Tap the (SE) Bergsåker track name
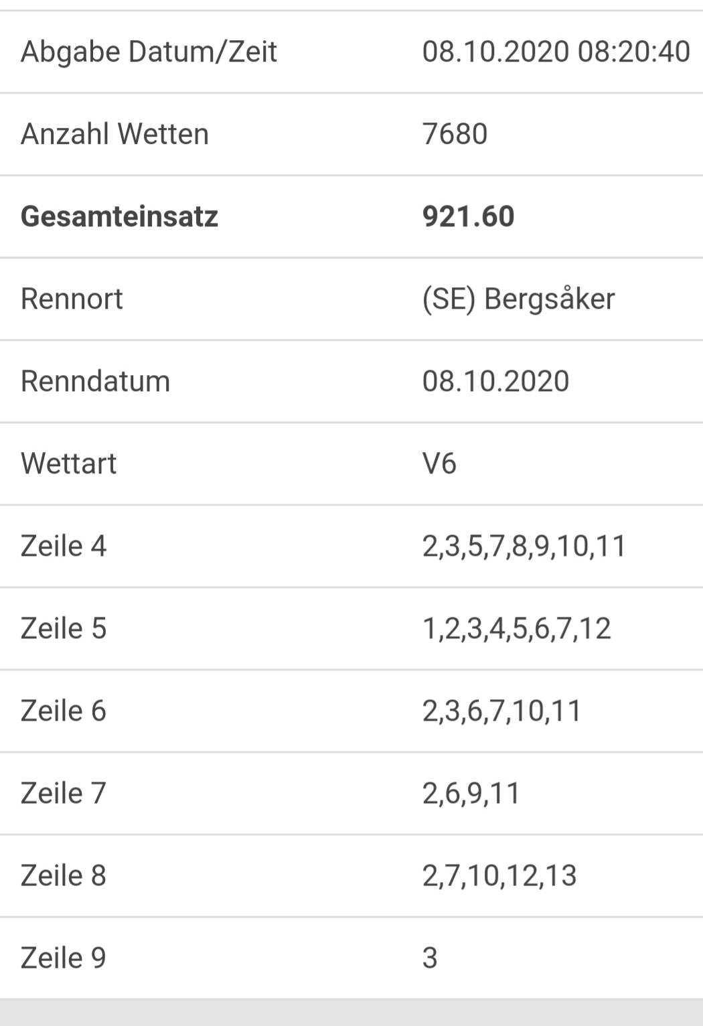The image size is (703, 1026). point(518,299)
